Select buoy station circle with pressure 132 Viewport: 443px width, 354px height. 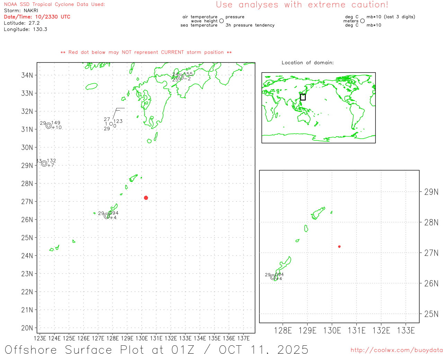(44, 164)
